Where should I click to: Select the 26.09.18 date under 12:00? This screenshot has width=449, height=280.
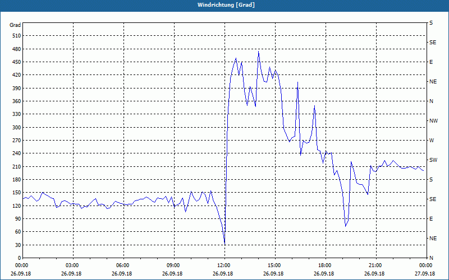tap(223, 274)
